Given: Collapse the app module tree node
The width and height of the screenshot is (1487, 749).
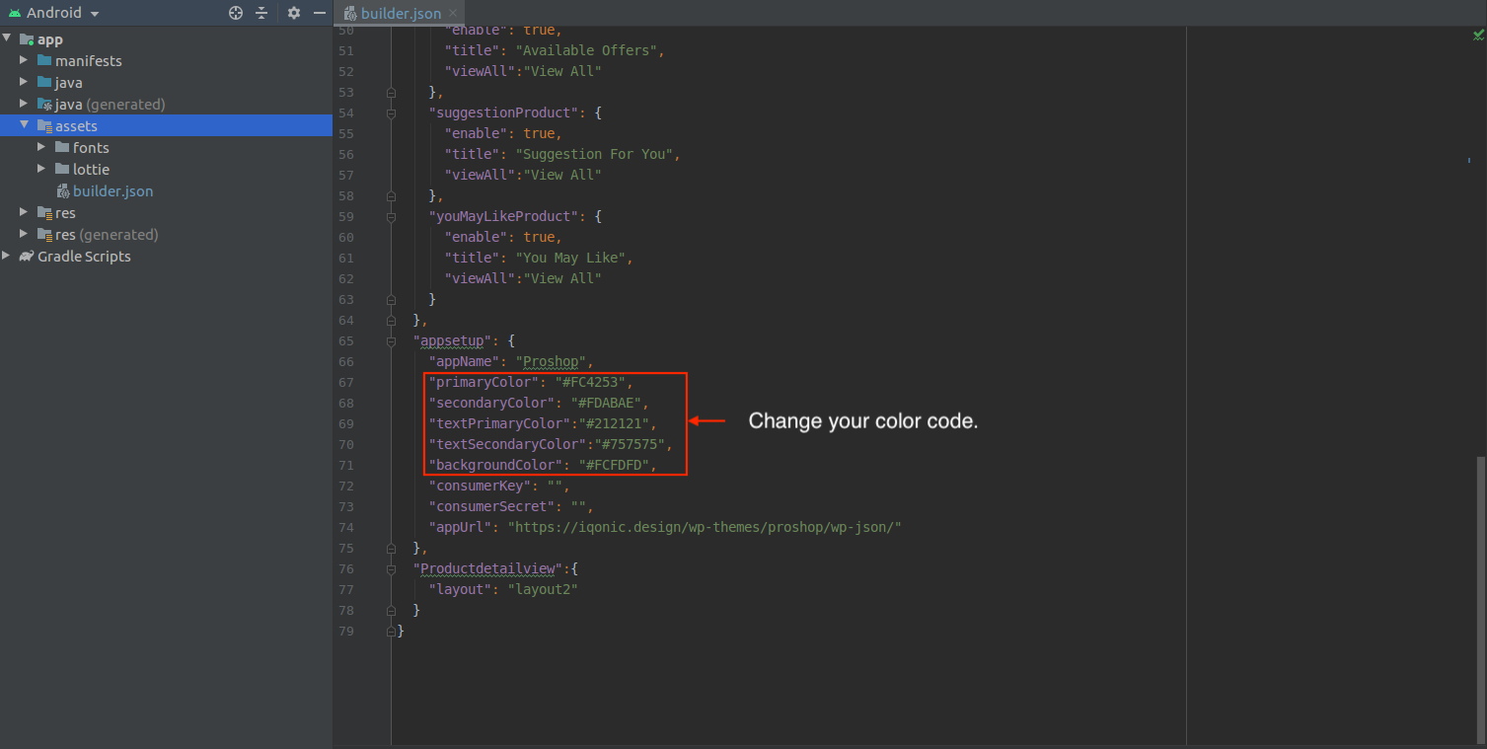Looking at the screenshot, I should 8,39.
